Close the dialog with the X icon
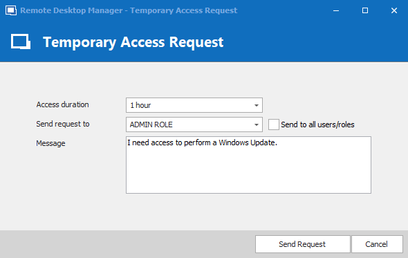 [x=394, y=10]
